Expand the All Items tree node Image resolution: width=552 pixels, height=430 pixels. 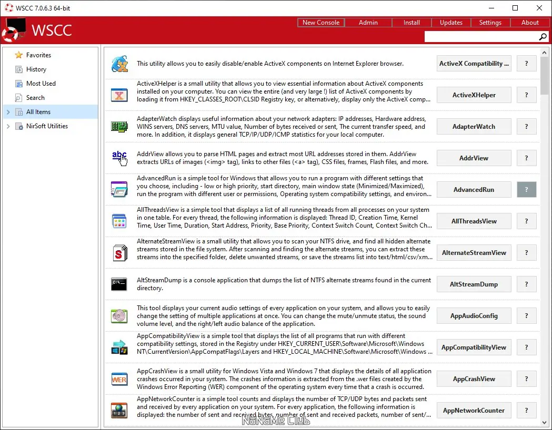(x=8, y=112)
